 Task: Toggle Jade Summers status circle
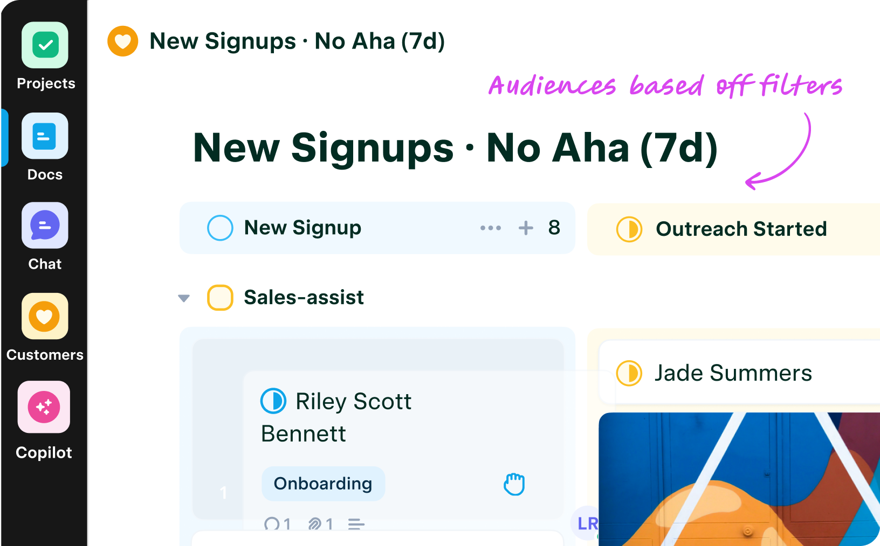tap(629, 373)
